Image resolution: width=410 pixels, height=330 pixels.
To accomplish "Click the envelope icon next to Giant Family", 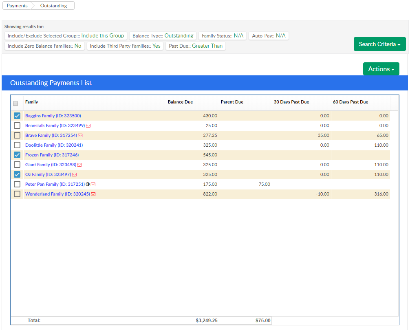I will (79, 165).
